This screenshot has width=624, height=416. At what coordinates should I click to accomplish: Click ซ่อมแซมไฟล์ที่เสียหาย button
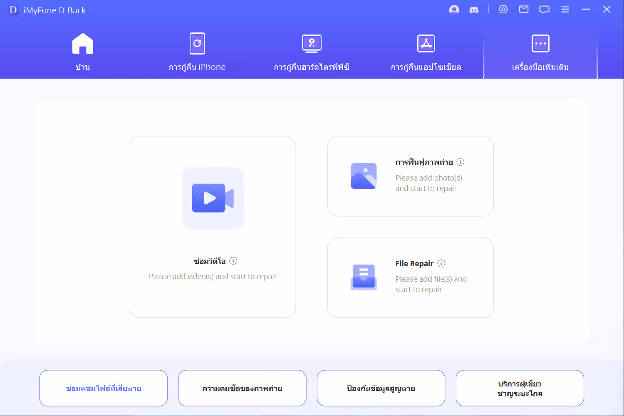point(103,388)
